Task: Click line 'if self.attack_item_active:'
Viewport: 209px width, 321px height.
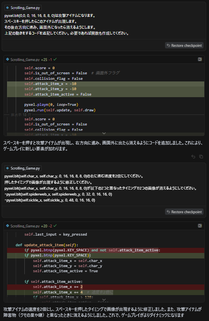Action: tap(53, 282)
